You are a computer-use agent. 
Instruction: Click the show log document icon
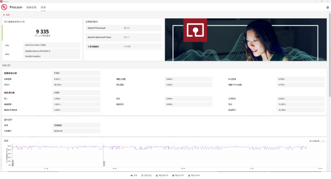142,175
